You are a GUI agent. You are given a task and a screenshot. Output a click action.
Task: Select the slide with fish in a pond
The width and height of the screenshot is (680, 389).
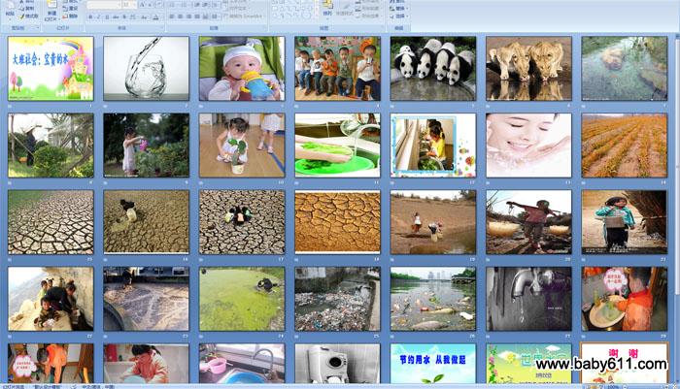[625, 69]
